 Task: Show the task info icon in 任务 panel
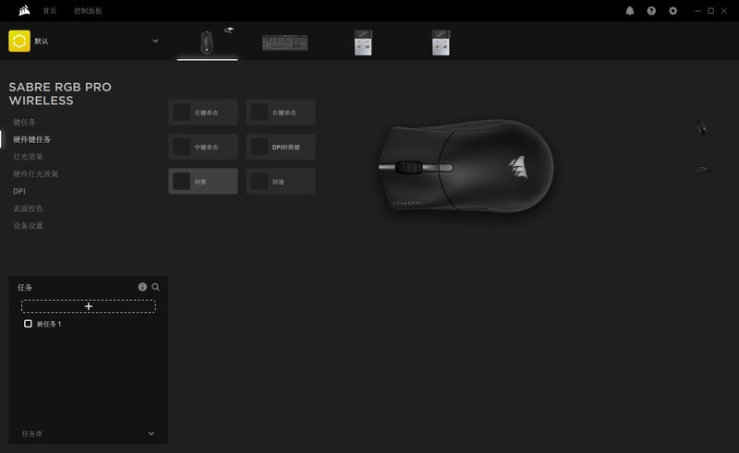(x=142, y=287)
